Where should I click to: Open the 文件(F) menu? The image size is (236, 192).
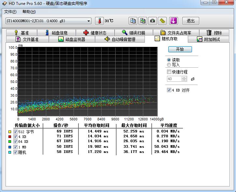point(10,12)
